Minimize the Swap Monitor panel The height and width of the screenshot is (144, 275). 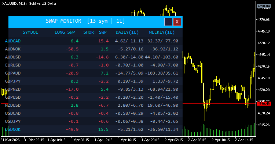(x=168, y=22)
